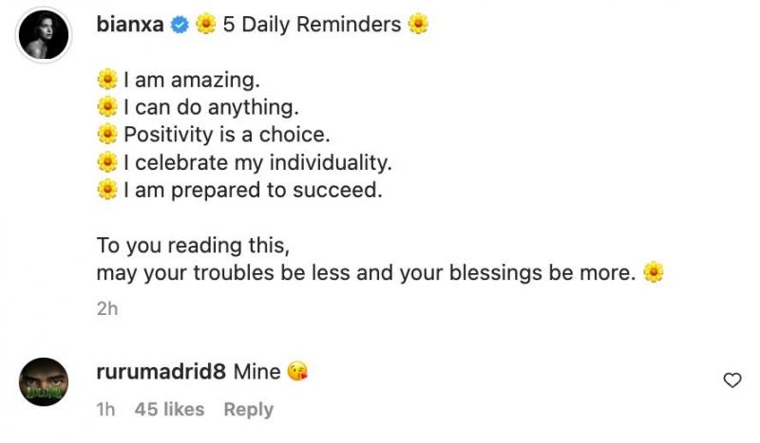Click the blue verified badge beside bianxa
The image size is (760, 443).
[180, 25]
